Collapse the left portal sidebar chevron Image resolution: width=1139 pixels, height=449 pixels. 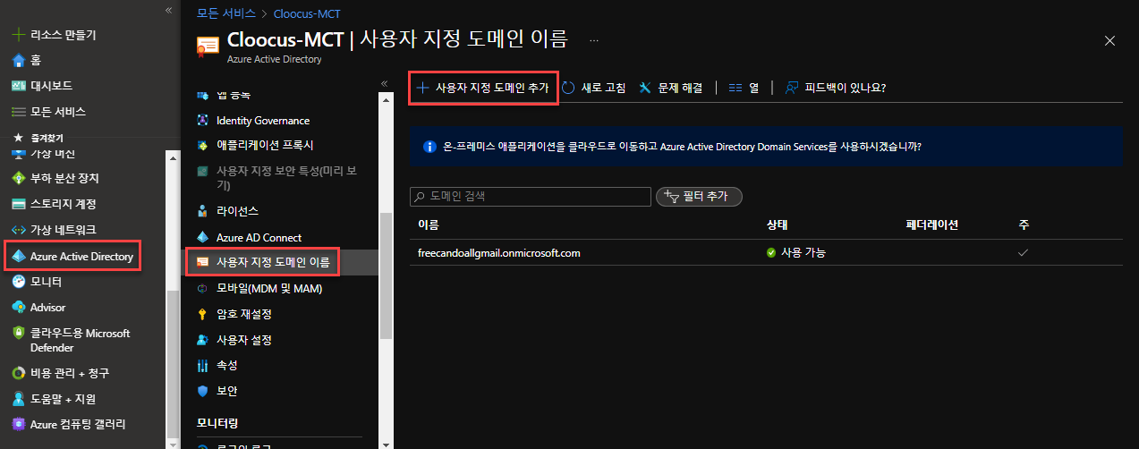168,10
